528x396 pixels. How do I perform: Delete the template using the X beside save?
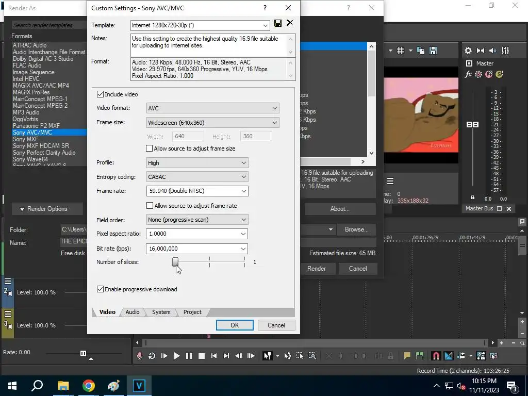290,23
